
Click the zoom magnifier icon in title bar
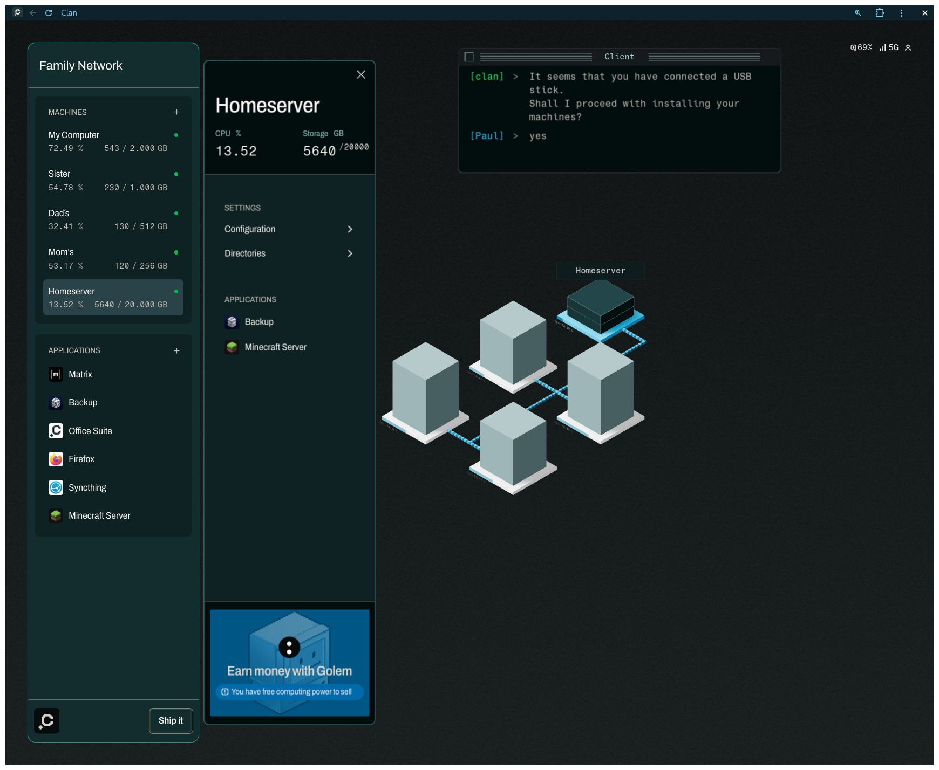pyautogui.click(x=858, y=13)
